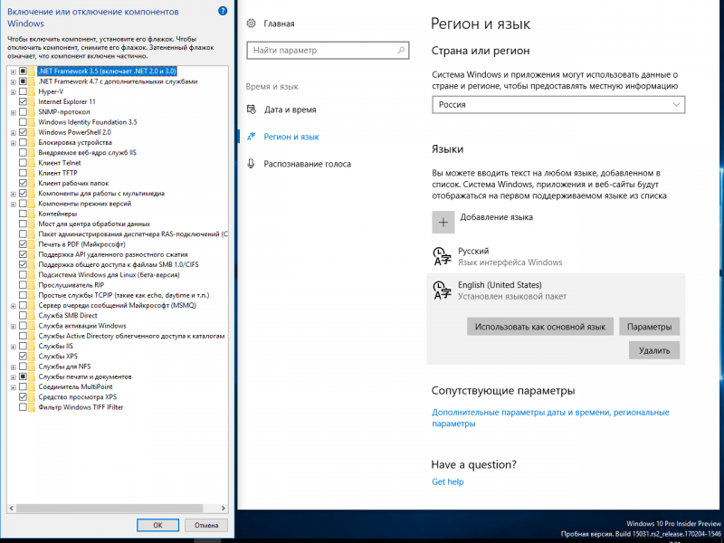Select Регион и язык settings page
This screenshot has height=543, width=724.
[x=291, y=137]
